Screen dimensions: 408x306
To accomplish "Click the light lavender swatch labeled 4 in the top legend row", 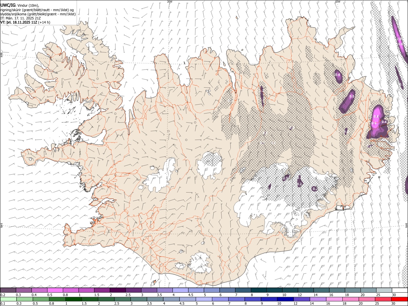I will (180, 290).
